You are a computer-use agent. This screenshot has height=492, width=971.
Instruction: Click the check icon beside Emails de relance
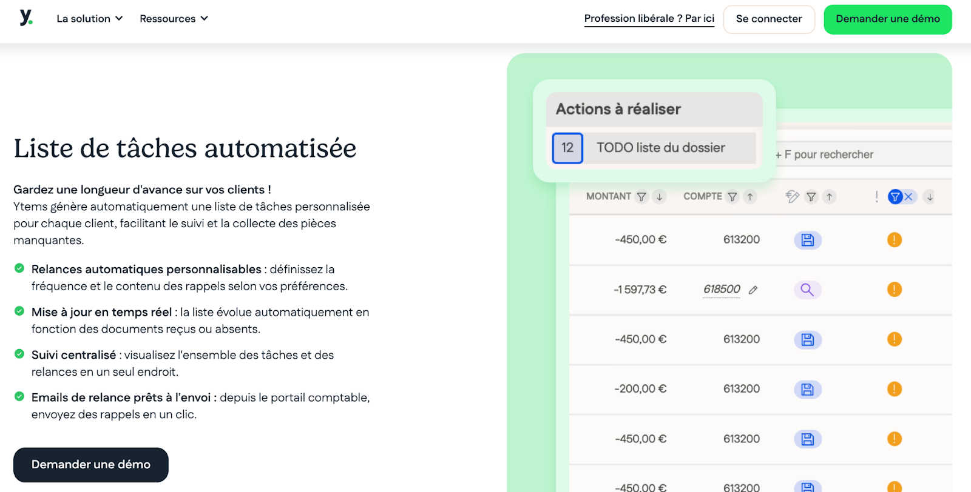pyautogui.click(x=19, y=397)
